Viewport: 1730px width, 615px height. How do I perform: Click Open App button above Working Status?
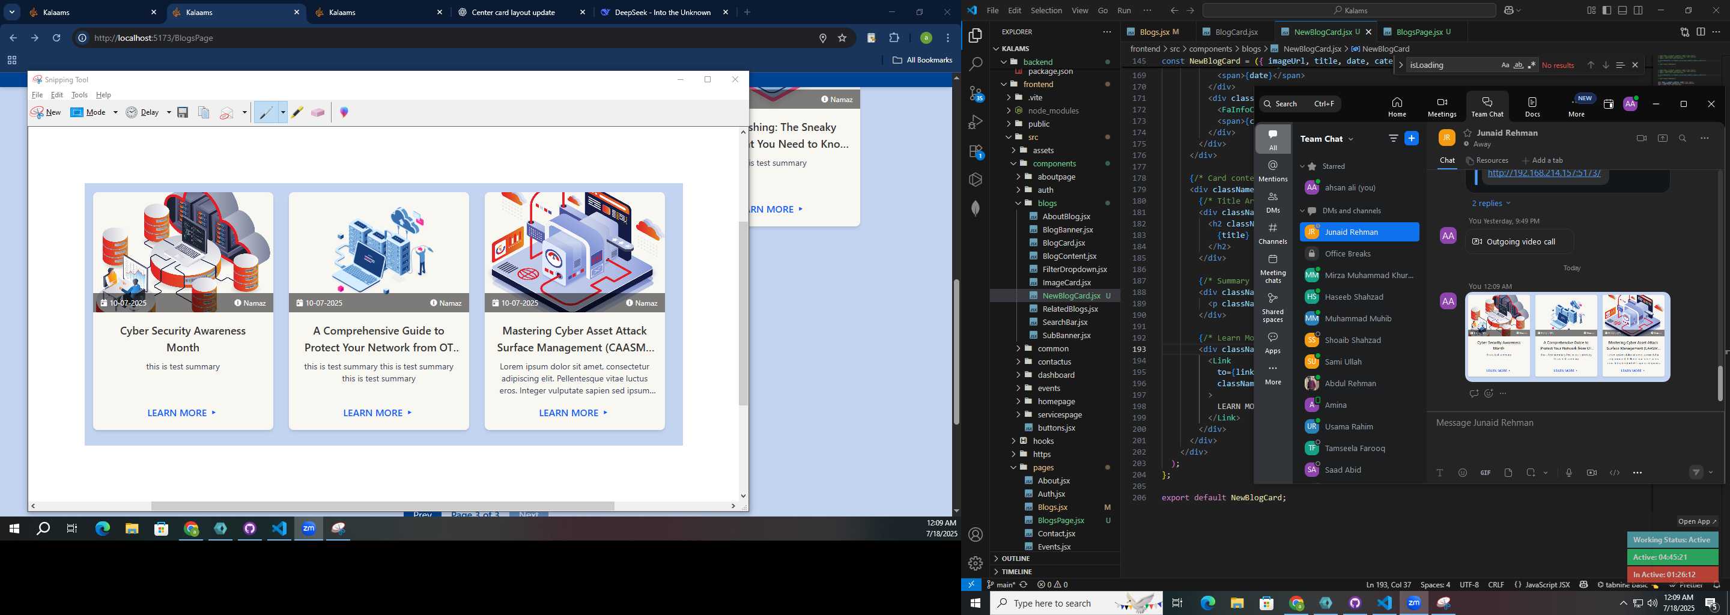[1696, 522]
